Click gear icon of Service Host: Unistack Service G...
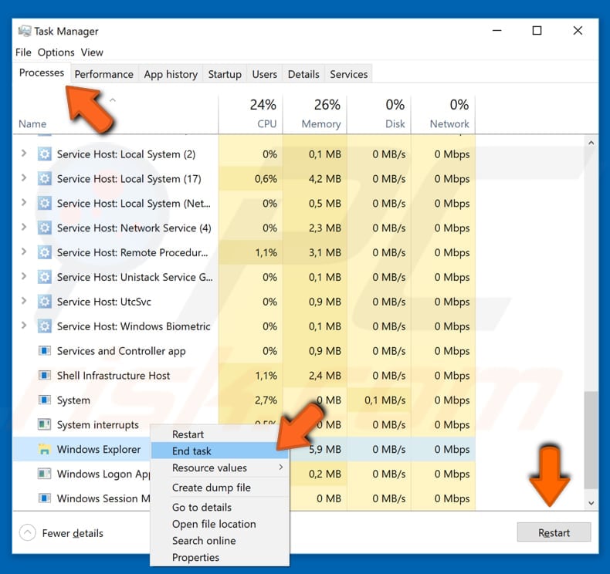The height and width of the screenshot is (574, 610). pyautogui.click(x=44, y=277)
